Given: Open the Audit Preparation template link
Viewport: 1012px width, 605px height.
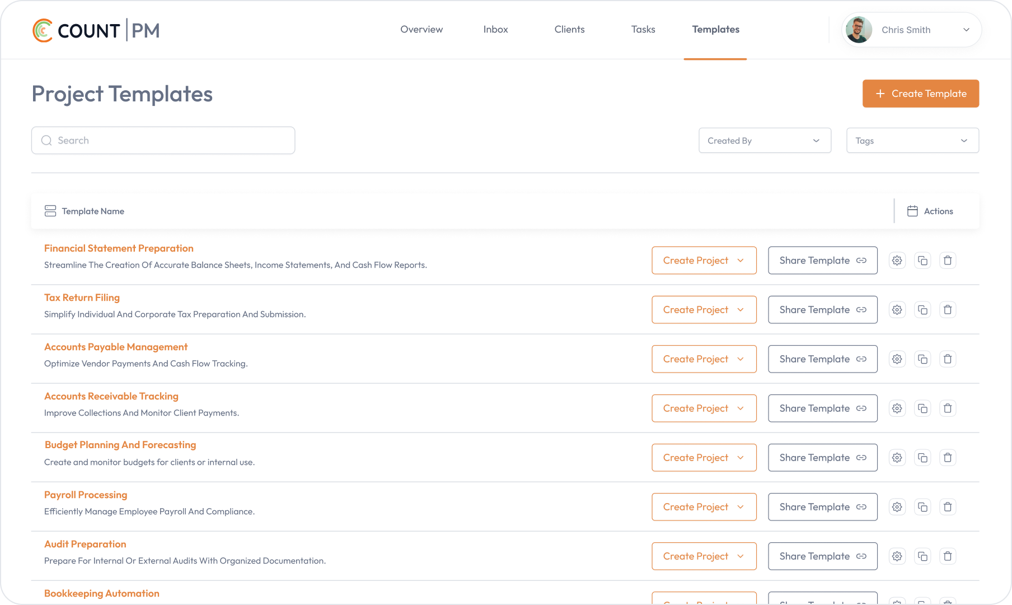Looking at the screenshot, I should tap(85, 544).
